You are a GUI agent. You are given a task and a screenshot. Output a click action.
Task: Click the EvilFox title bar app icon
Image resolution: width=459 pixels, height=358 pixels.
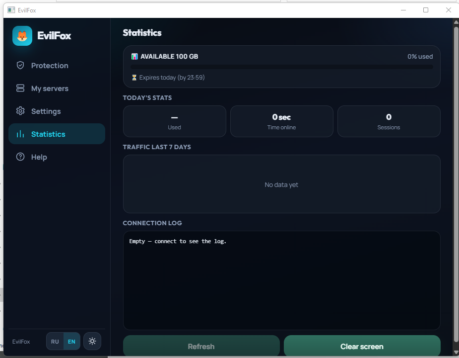[11, 10]
